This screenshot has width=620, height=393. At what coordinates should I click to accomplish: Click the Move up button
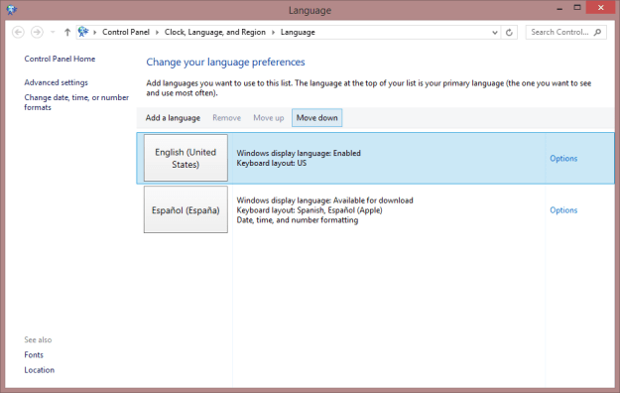point(269,118)
